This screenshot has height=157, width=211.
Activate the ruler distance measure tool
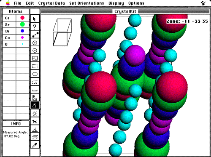click(35, 90)
